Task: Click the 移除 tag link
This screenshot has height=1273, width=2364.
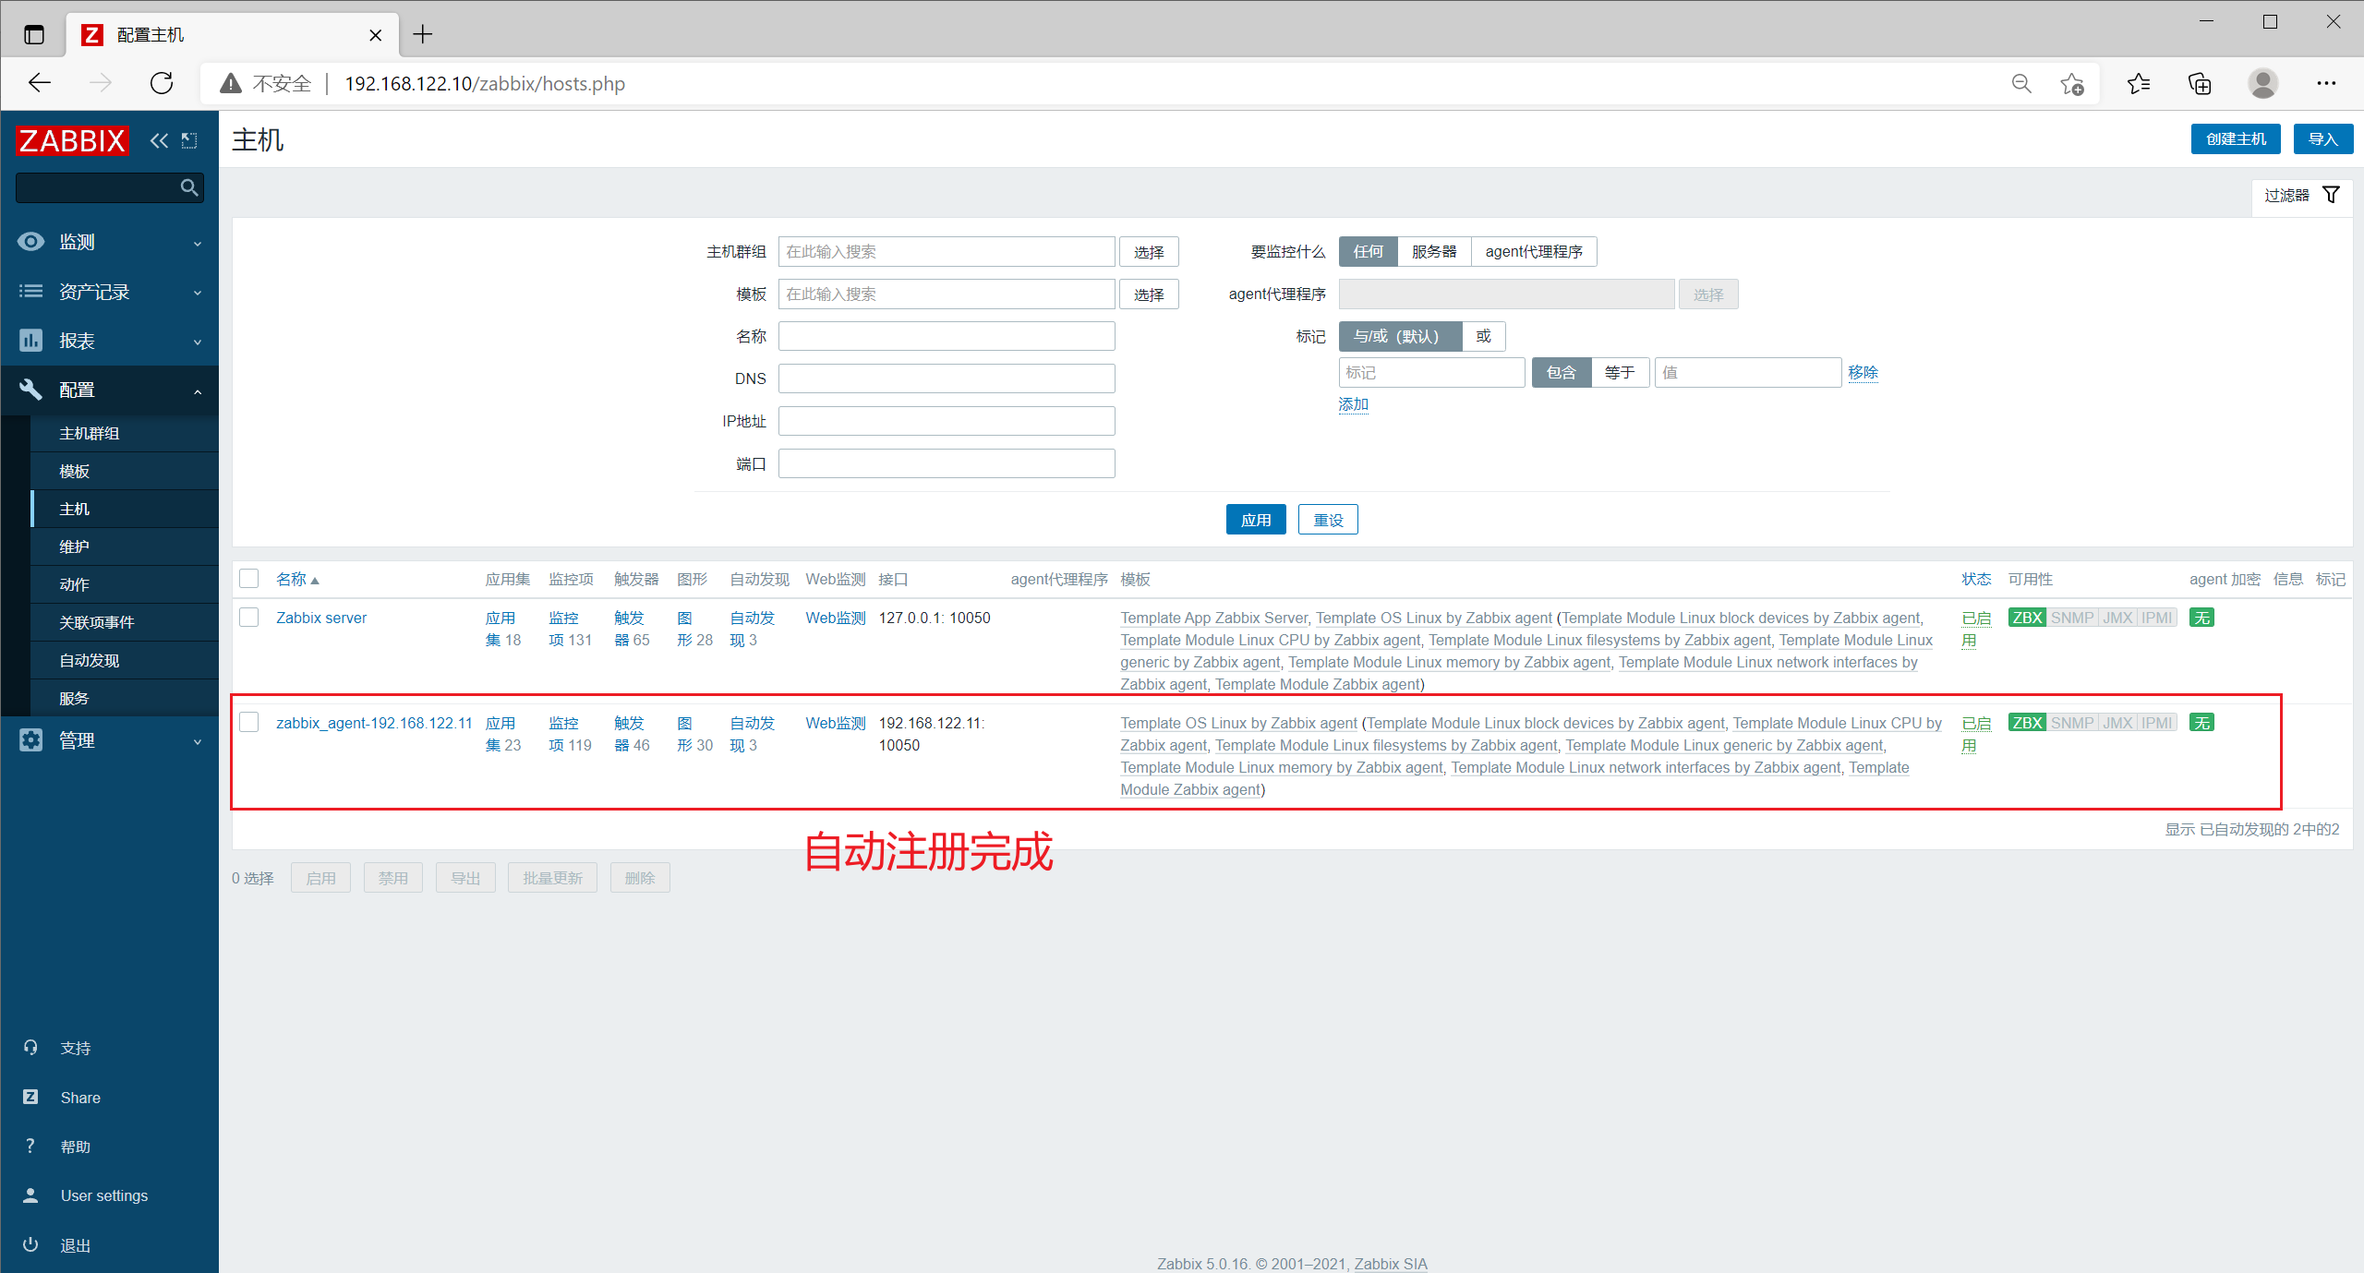Action: click(x=1863, y=372)
